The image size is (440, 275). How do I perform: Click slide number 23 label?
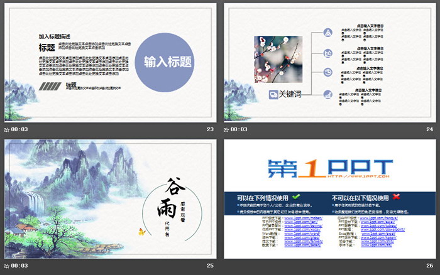point(210,129)
